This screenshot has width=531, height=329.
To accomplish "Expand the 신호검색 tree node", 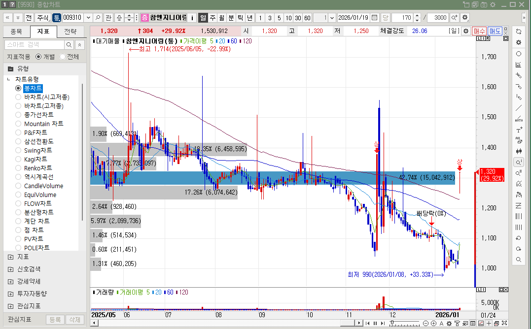I will click(10, 269).
